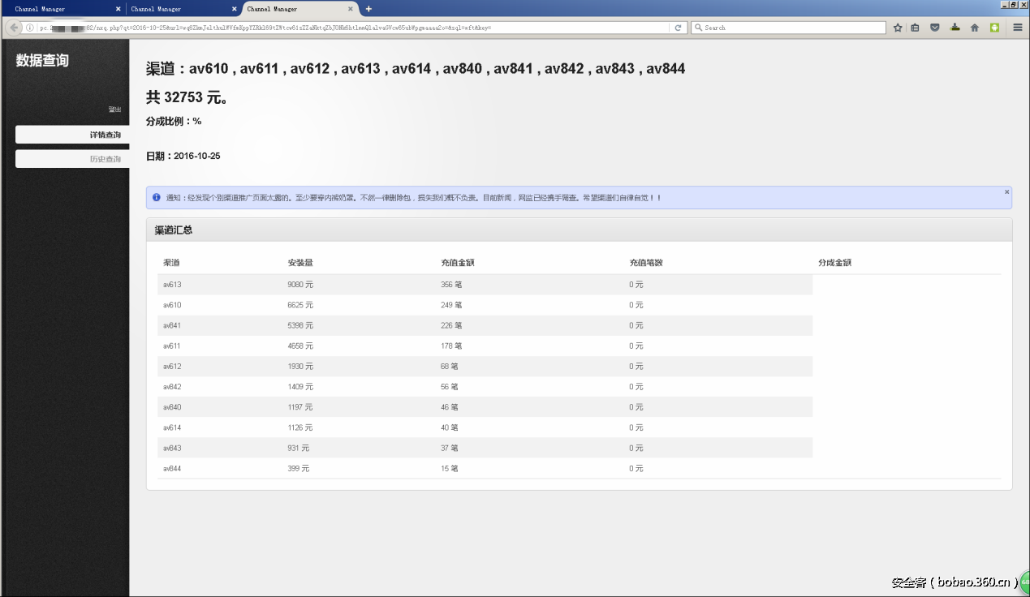Open 详情查询 in the sidebar

[72, 135]
